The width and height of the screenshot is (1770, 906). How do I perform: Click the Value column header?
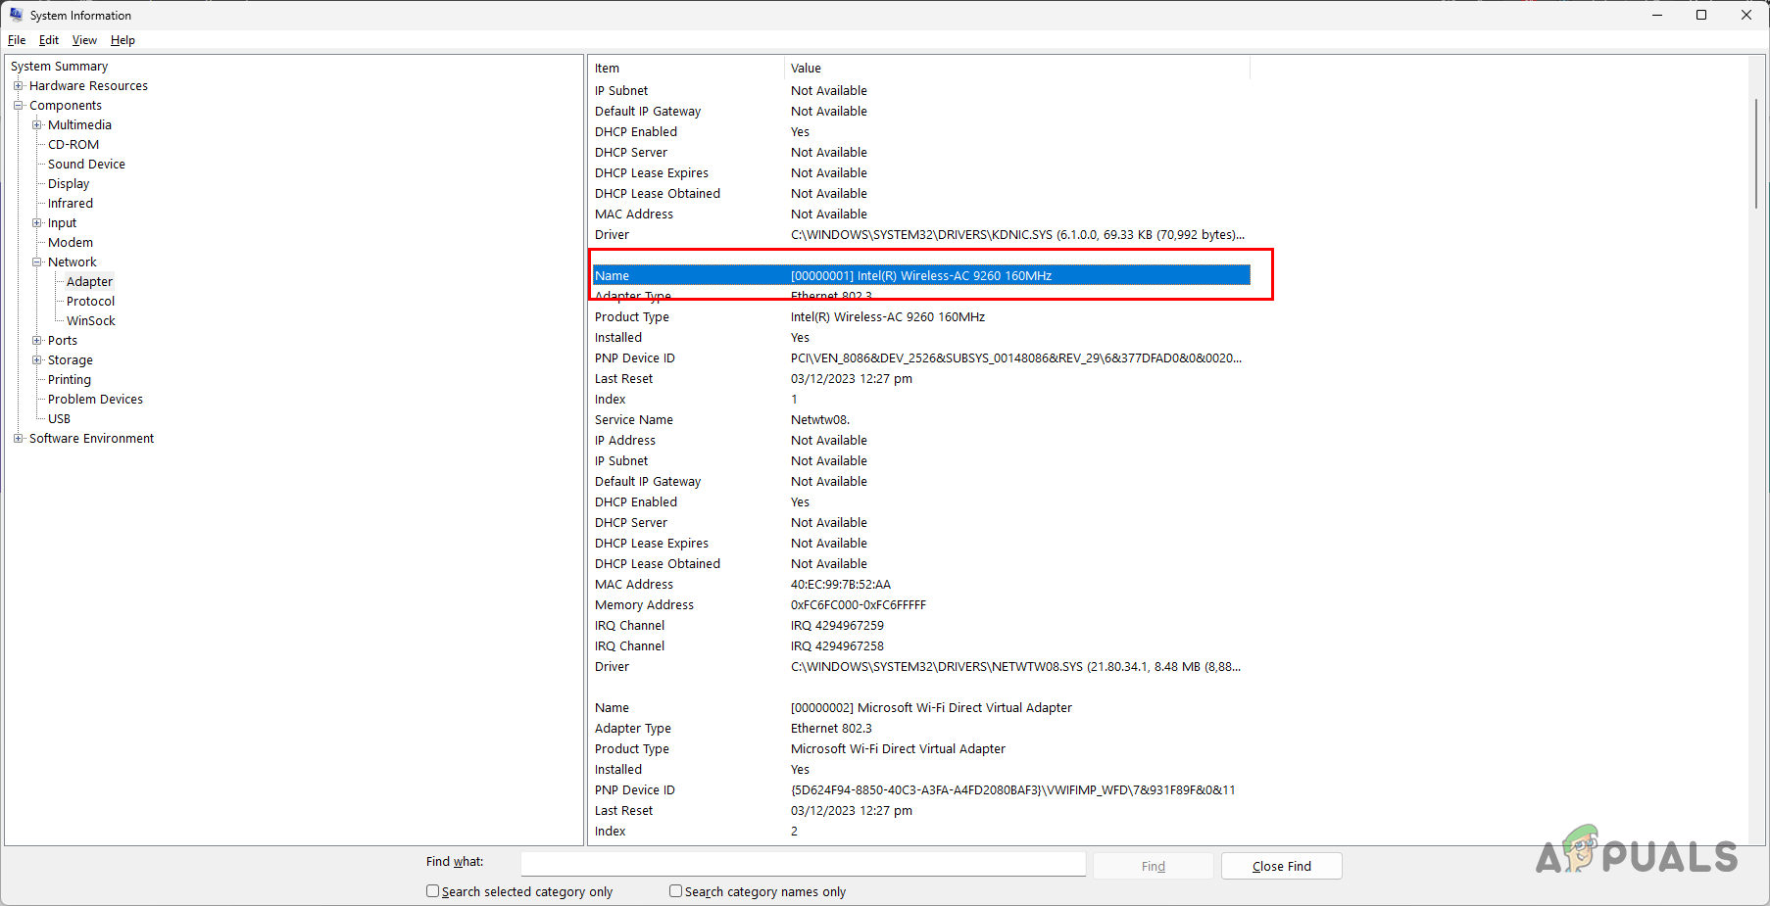pos(1017,68)
